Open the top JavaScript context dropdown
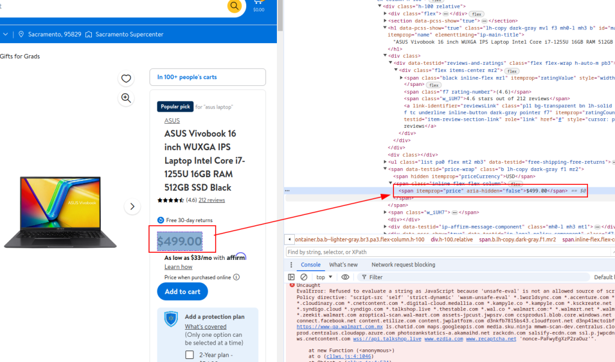Viewport: 615px width, 362px height. (x=324, y=277)
